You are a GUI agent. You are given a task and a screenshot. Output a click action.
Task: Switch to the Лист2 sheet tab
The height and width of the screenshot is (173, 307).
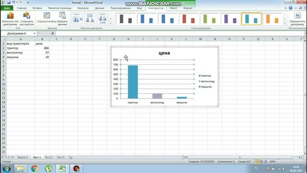point(48,157)
